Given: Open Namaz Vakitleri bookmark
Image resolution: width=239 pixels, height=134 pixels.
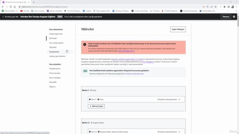Looking at the screenshot, I should pyautogui.click(x=10, y=11).
